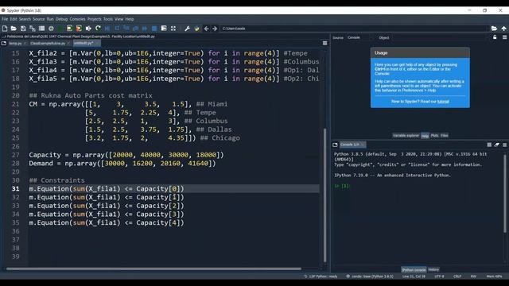The width and height of the screenshot is (509, 286).
Task: Click the console vertical scrollbar
Action: (x=505, y=193)
